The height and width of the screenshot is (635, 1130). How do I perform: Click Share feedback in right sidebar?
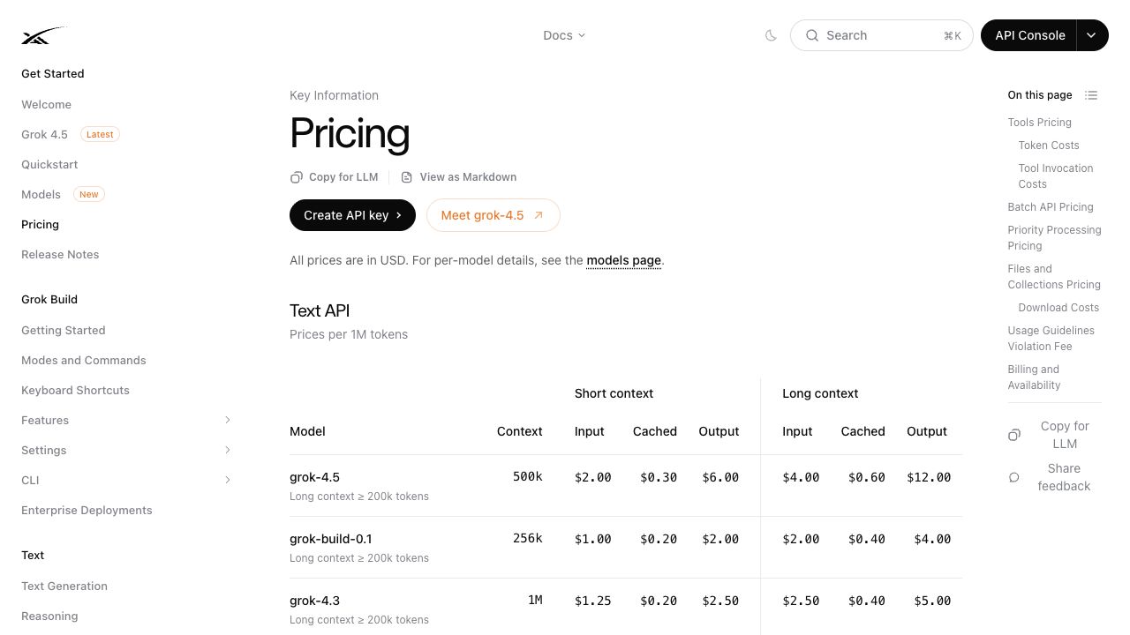(x=1053, y=477)
